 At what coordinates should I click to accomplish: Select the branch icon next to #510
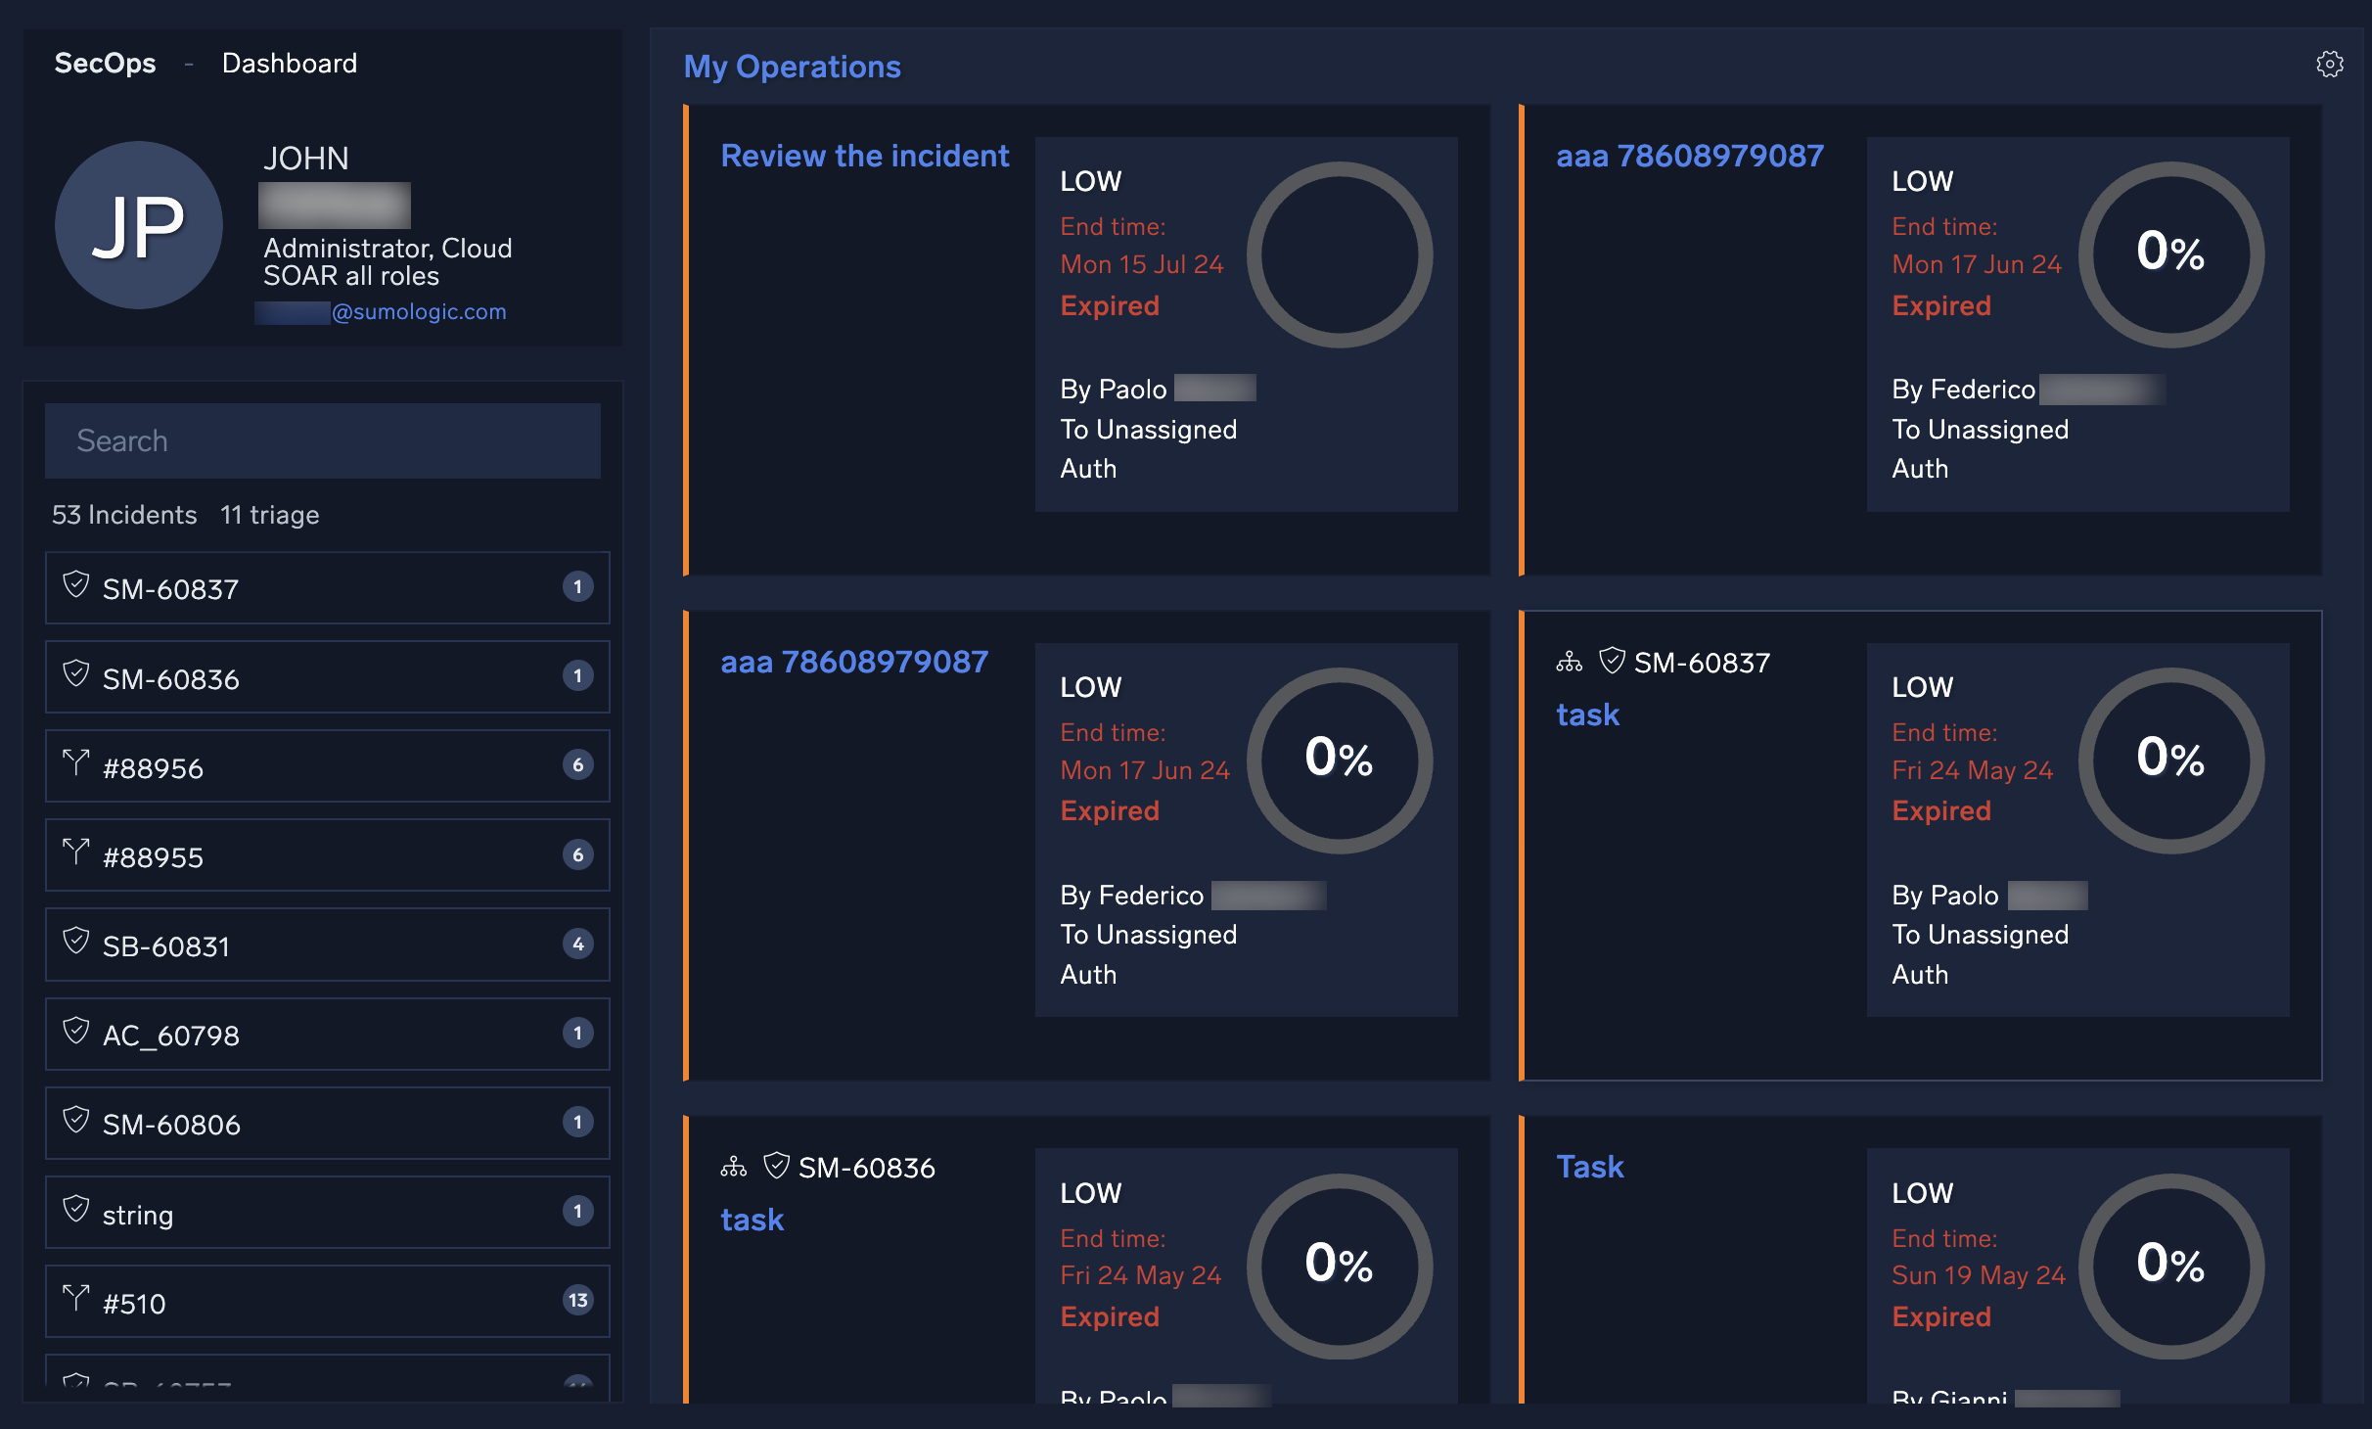point(76,1301)
